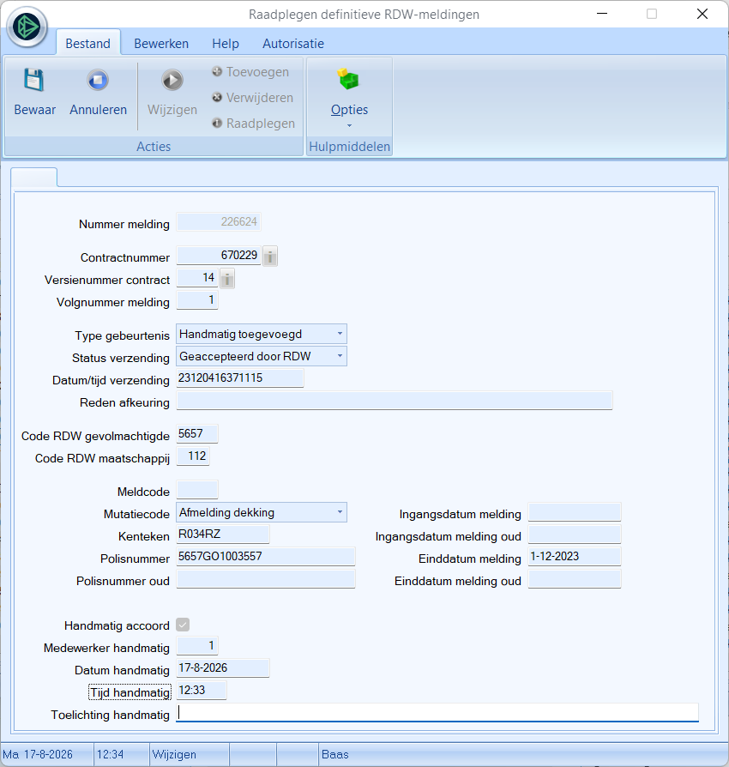The width and height of the screenshot is (729, 767).
Task: Switch to the Bestand ribbon tab
Action: pos(88,44)
